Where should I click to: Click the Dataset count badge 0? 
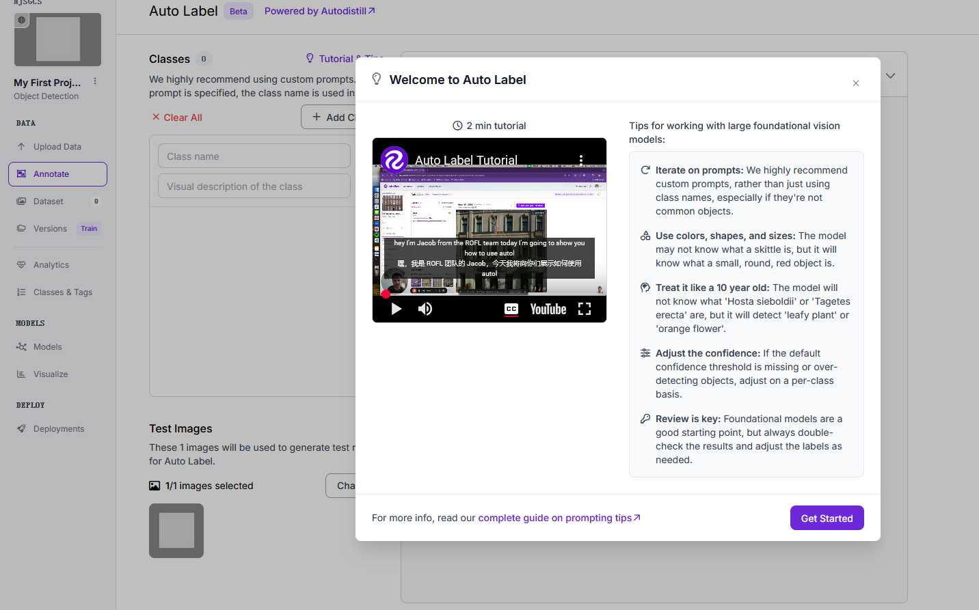[x=96, y=202]
